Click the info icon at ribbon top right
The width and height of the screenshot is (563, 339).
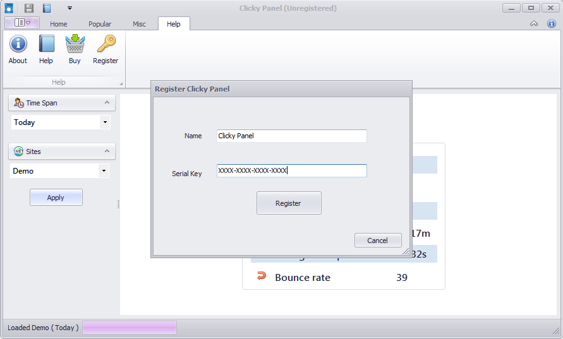tap(552, 24)
